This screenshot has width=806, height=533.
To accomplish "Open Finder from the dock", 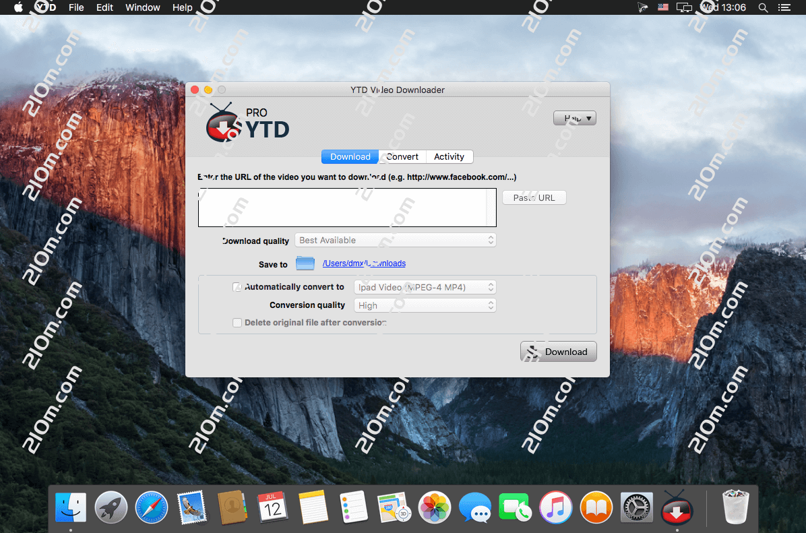I will (70, 507).
